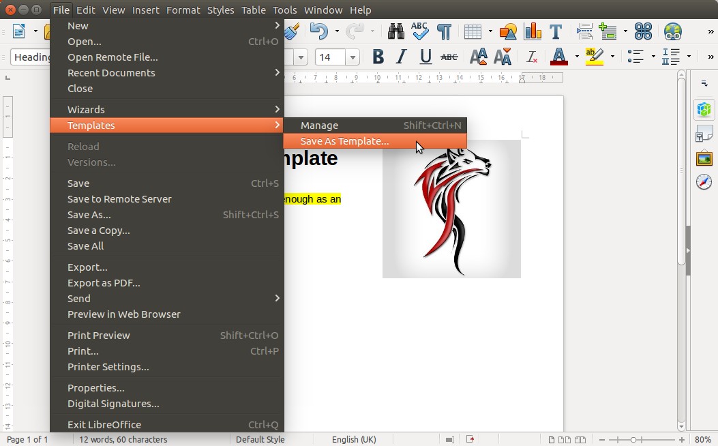Toggle Underline formatting
718x446 pixels.
click(426, 57)
